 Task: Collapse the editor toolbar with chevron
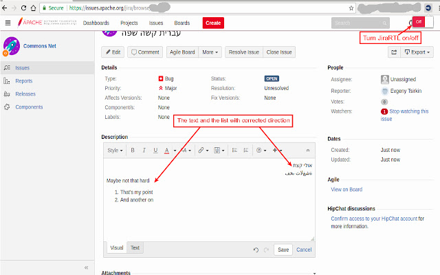coord(307,150)
